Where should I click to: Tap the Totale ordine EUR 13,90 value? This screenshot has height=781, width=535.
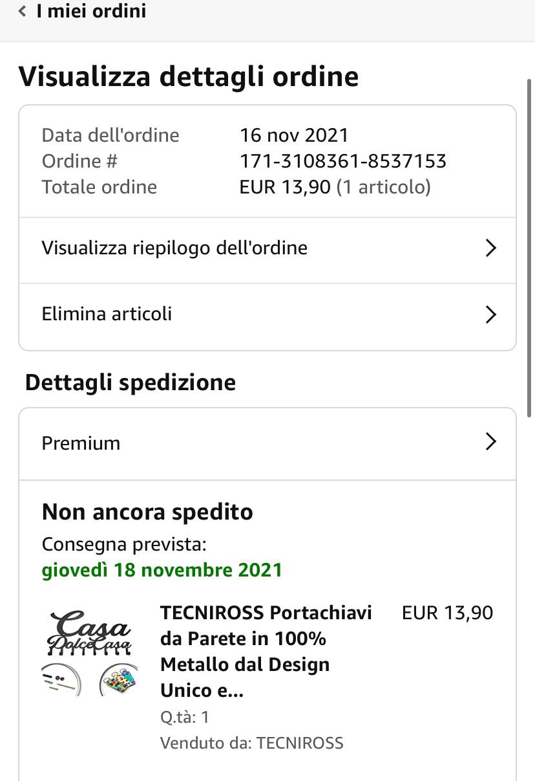(285, 188)
